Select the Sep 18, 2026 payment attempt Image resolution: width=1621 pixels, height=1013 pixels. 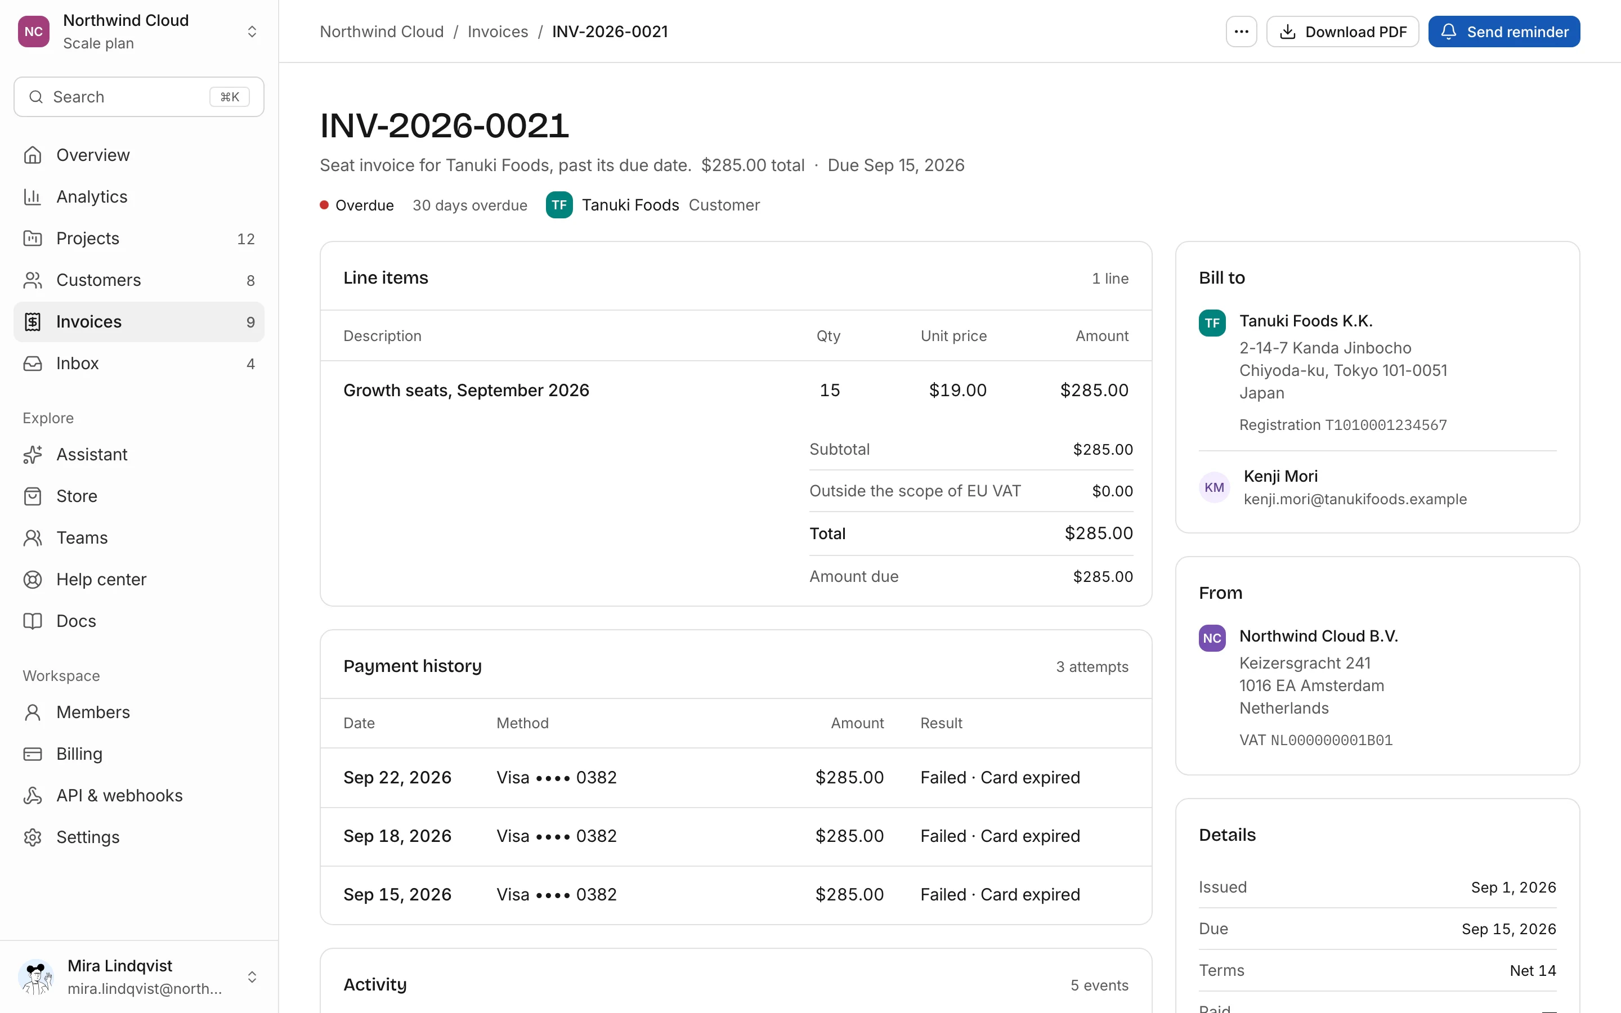click(x=736, y=836)
